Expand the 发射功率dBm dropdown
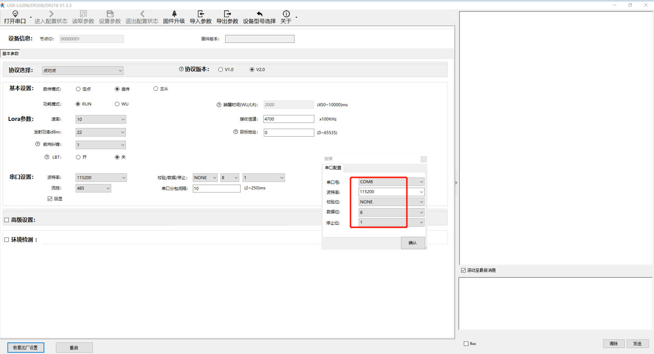This screenshot has width=654, height=354. click(x=100, y=132)
